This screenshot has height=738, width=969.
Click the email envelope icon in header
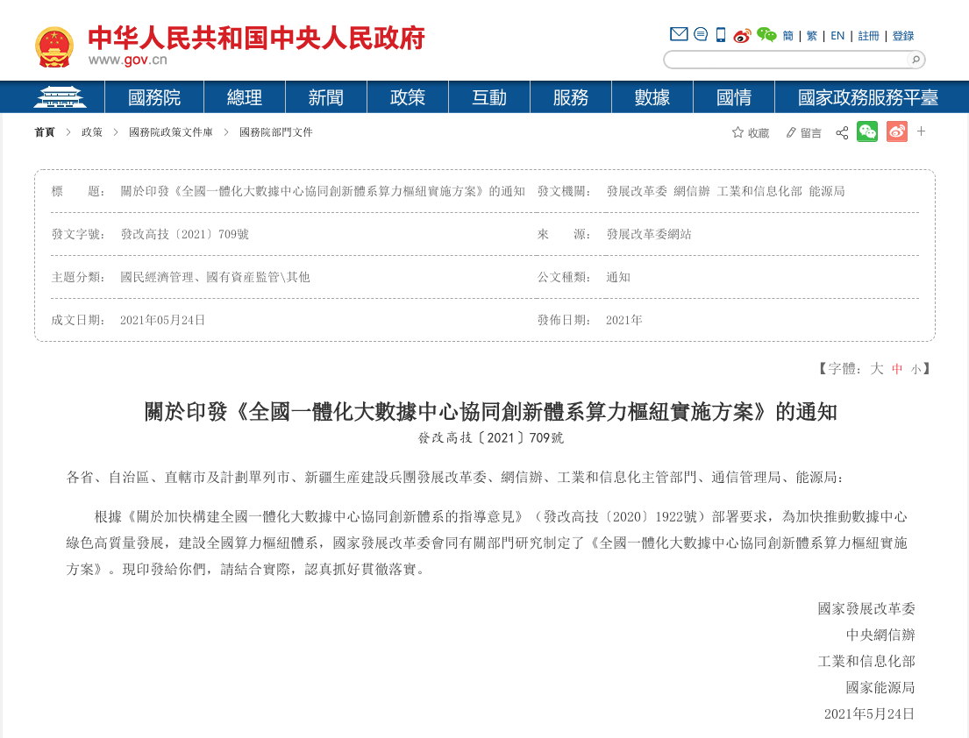(679, 34)
